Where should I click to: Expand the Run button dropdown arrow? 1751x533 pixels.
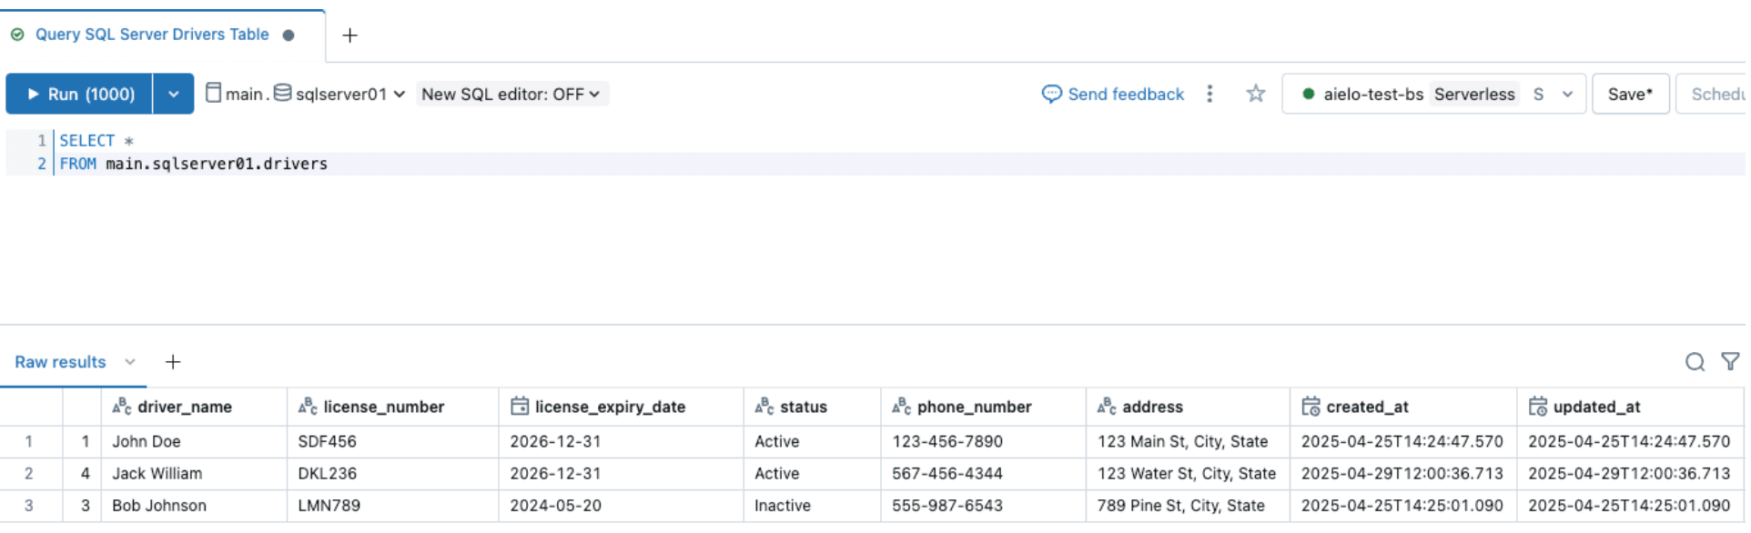coord(173,94)
